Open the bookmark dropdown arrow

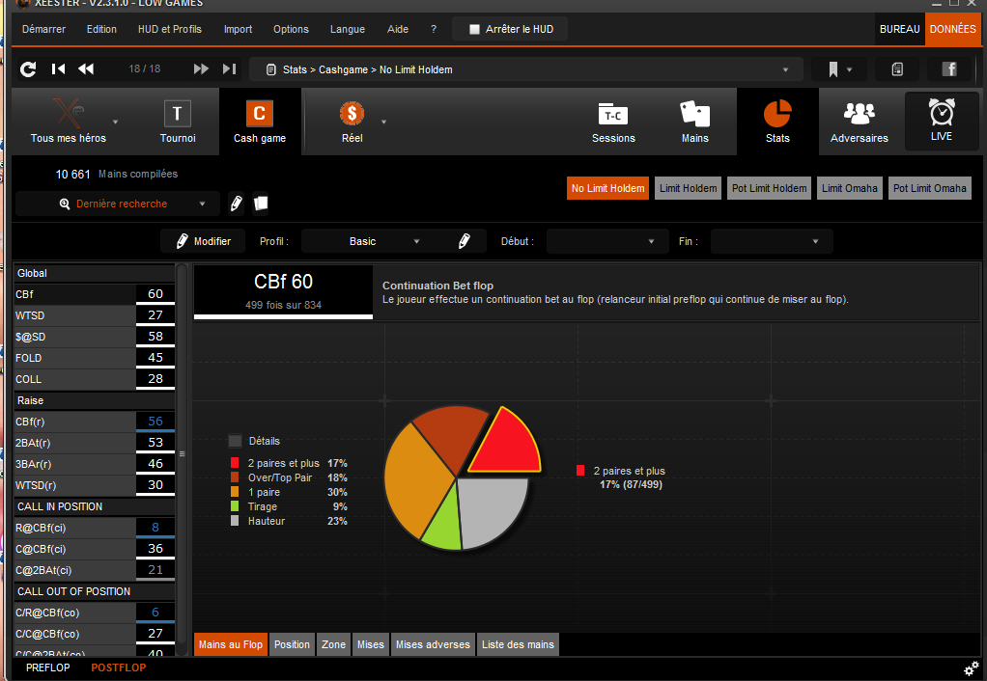(x=849, y=69)
